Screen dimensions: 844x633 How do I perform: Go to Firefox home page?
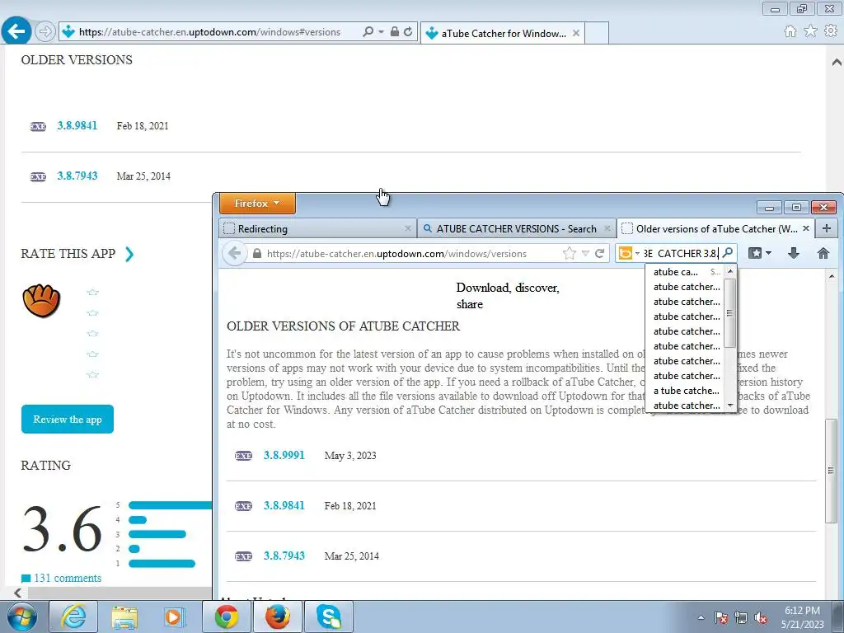pyautogui.click(x=823, y=253)
